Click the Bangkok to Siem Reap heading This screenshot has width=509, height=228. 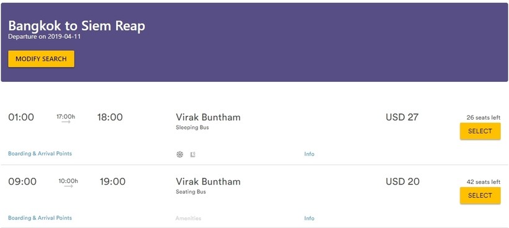[x=76, y=26]
